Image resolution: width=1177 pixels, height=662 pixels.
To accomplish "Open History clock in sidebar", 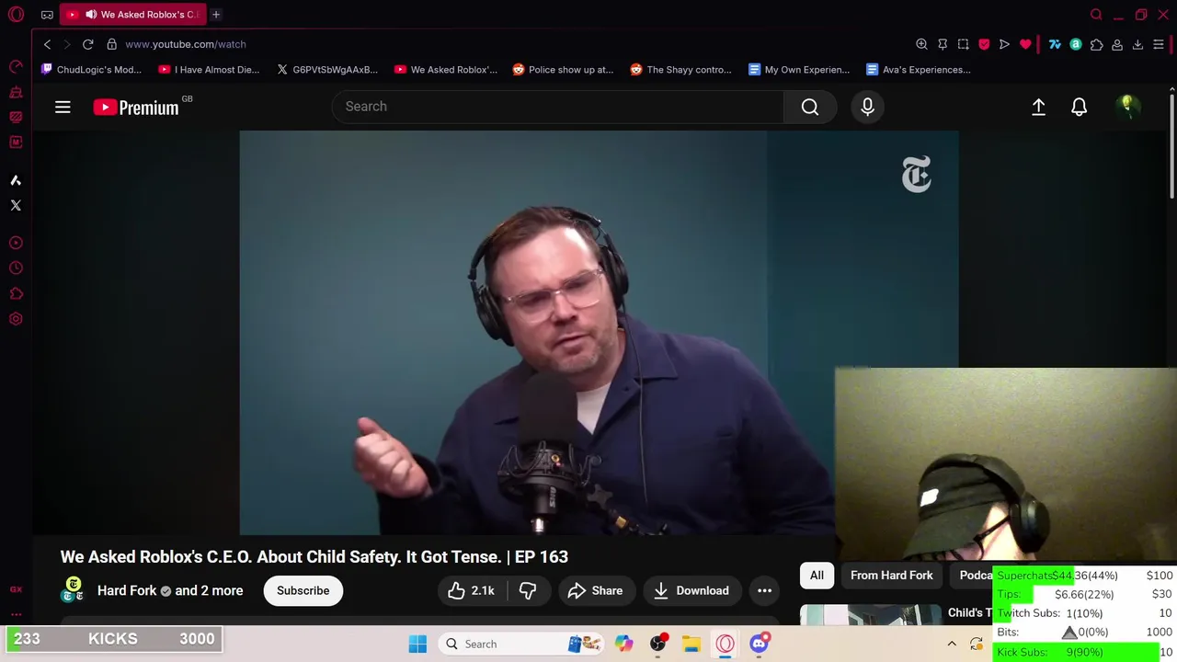I will tap(16, 268).
